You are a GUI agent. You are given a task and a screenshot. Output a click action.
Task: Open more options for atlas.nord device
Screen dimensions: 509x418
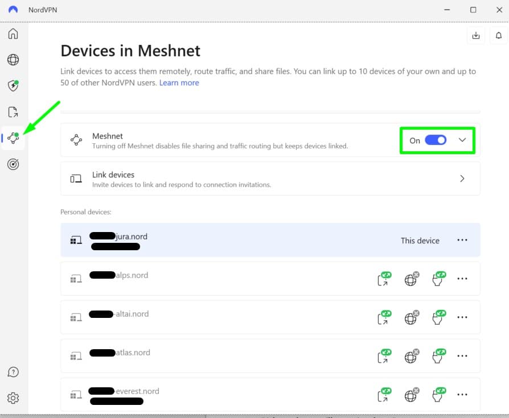(462, 356)
